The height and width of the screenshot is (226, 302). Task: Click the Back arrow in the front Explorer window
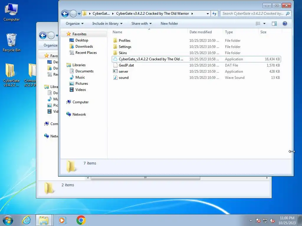click(65, 14)
